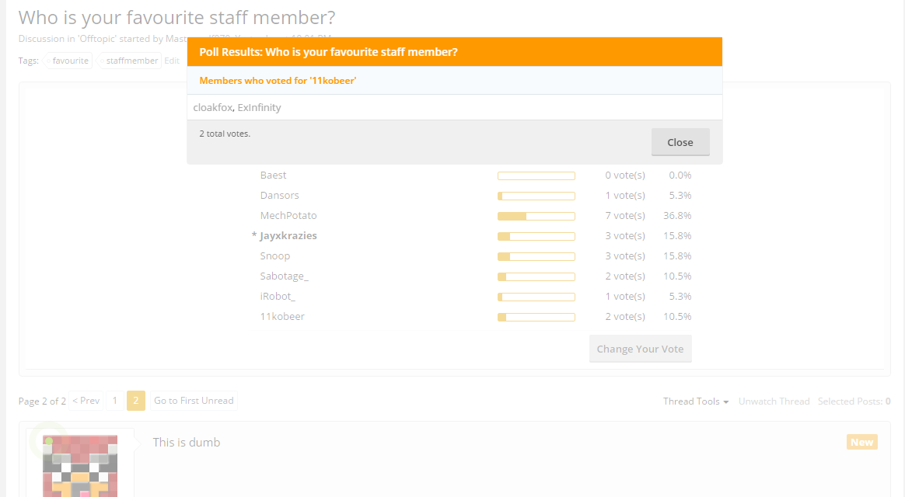View voters for MechPotato's 7 vote(s)
This screenshot has width=905, height=497.
point(625,216)
